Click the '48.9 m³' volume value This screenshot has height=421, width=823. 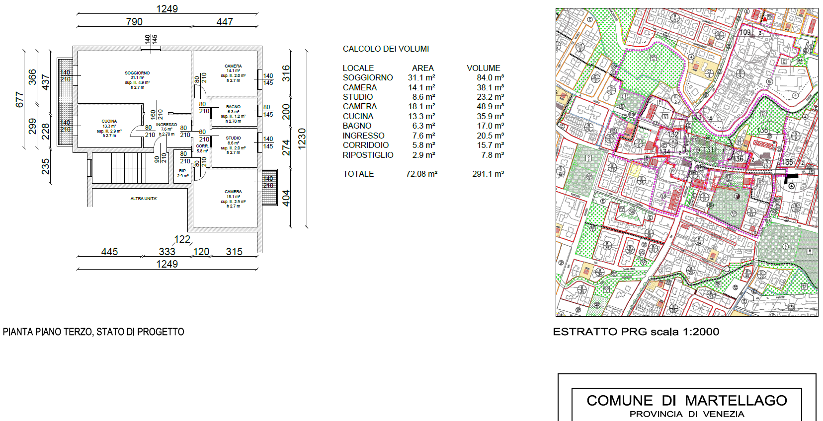[490, 106]
